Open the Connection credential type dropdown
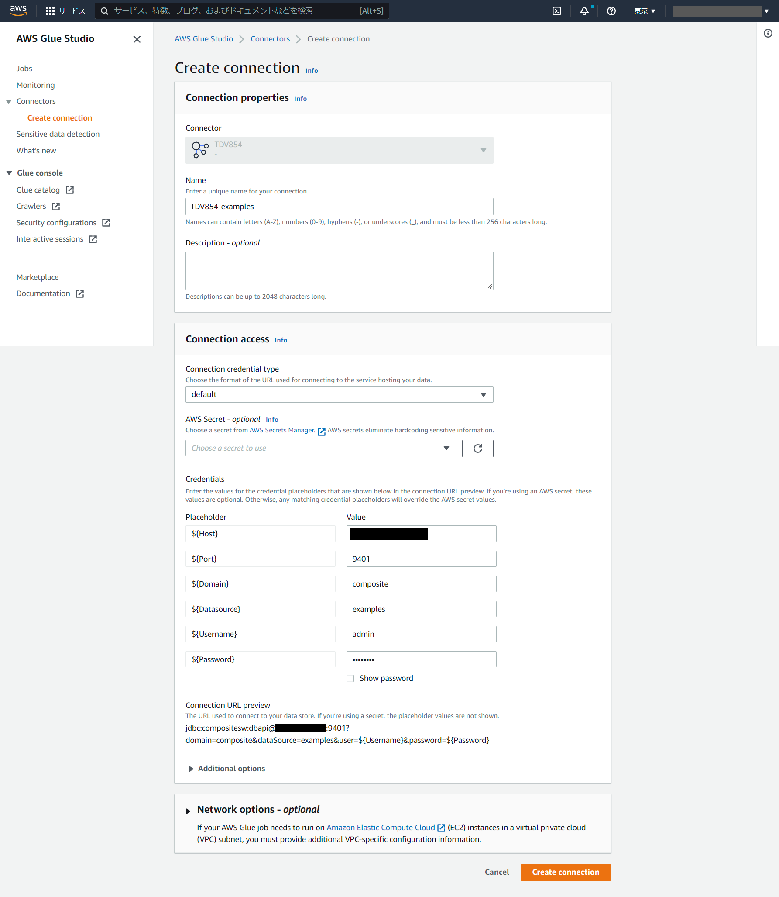The height and width of the screenshot is (897, 779). pos(340,394)
